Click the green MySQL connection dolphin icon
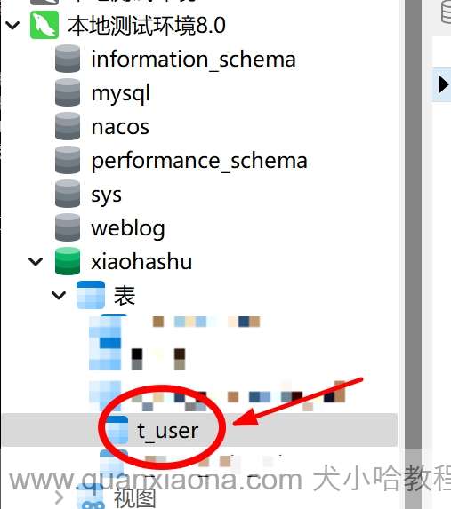 point(44,25)
